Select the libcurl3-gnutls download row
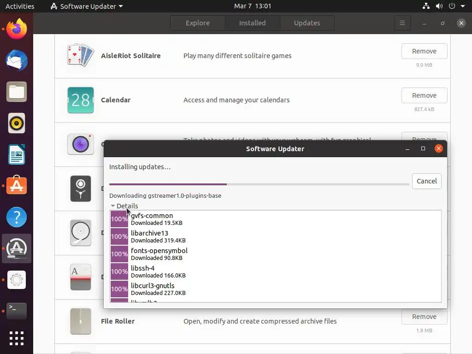The width and height of the screenshot is (472, 354). (x=276, y=289)
